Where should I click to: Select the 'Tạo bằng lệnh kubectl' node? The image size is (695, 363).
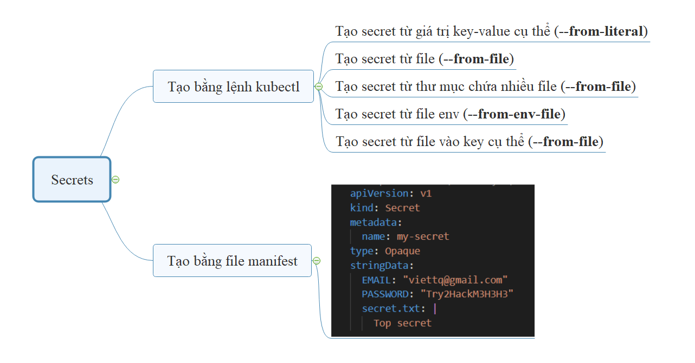point(233,87)
